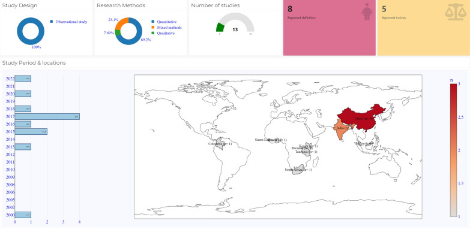Select the 2015 bar in the study period chart

pyautogui.click(x=31, y=132)
